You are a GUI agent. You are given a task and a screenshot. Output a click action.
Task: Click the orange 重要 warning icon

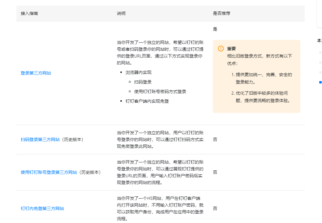221,49
